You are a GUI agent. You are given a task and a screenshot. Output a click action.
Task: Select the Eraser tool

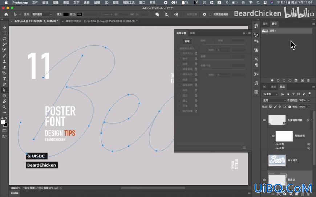tap(4, 67)
